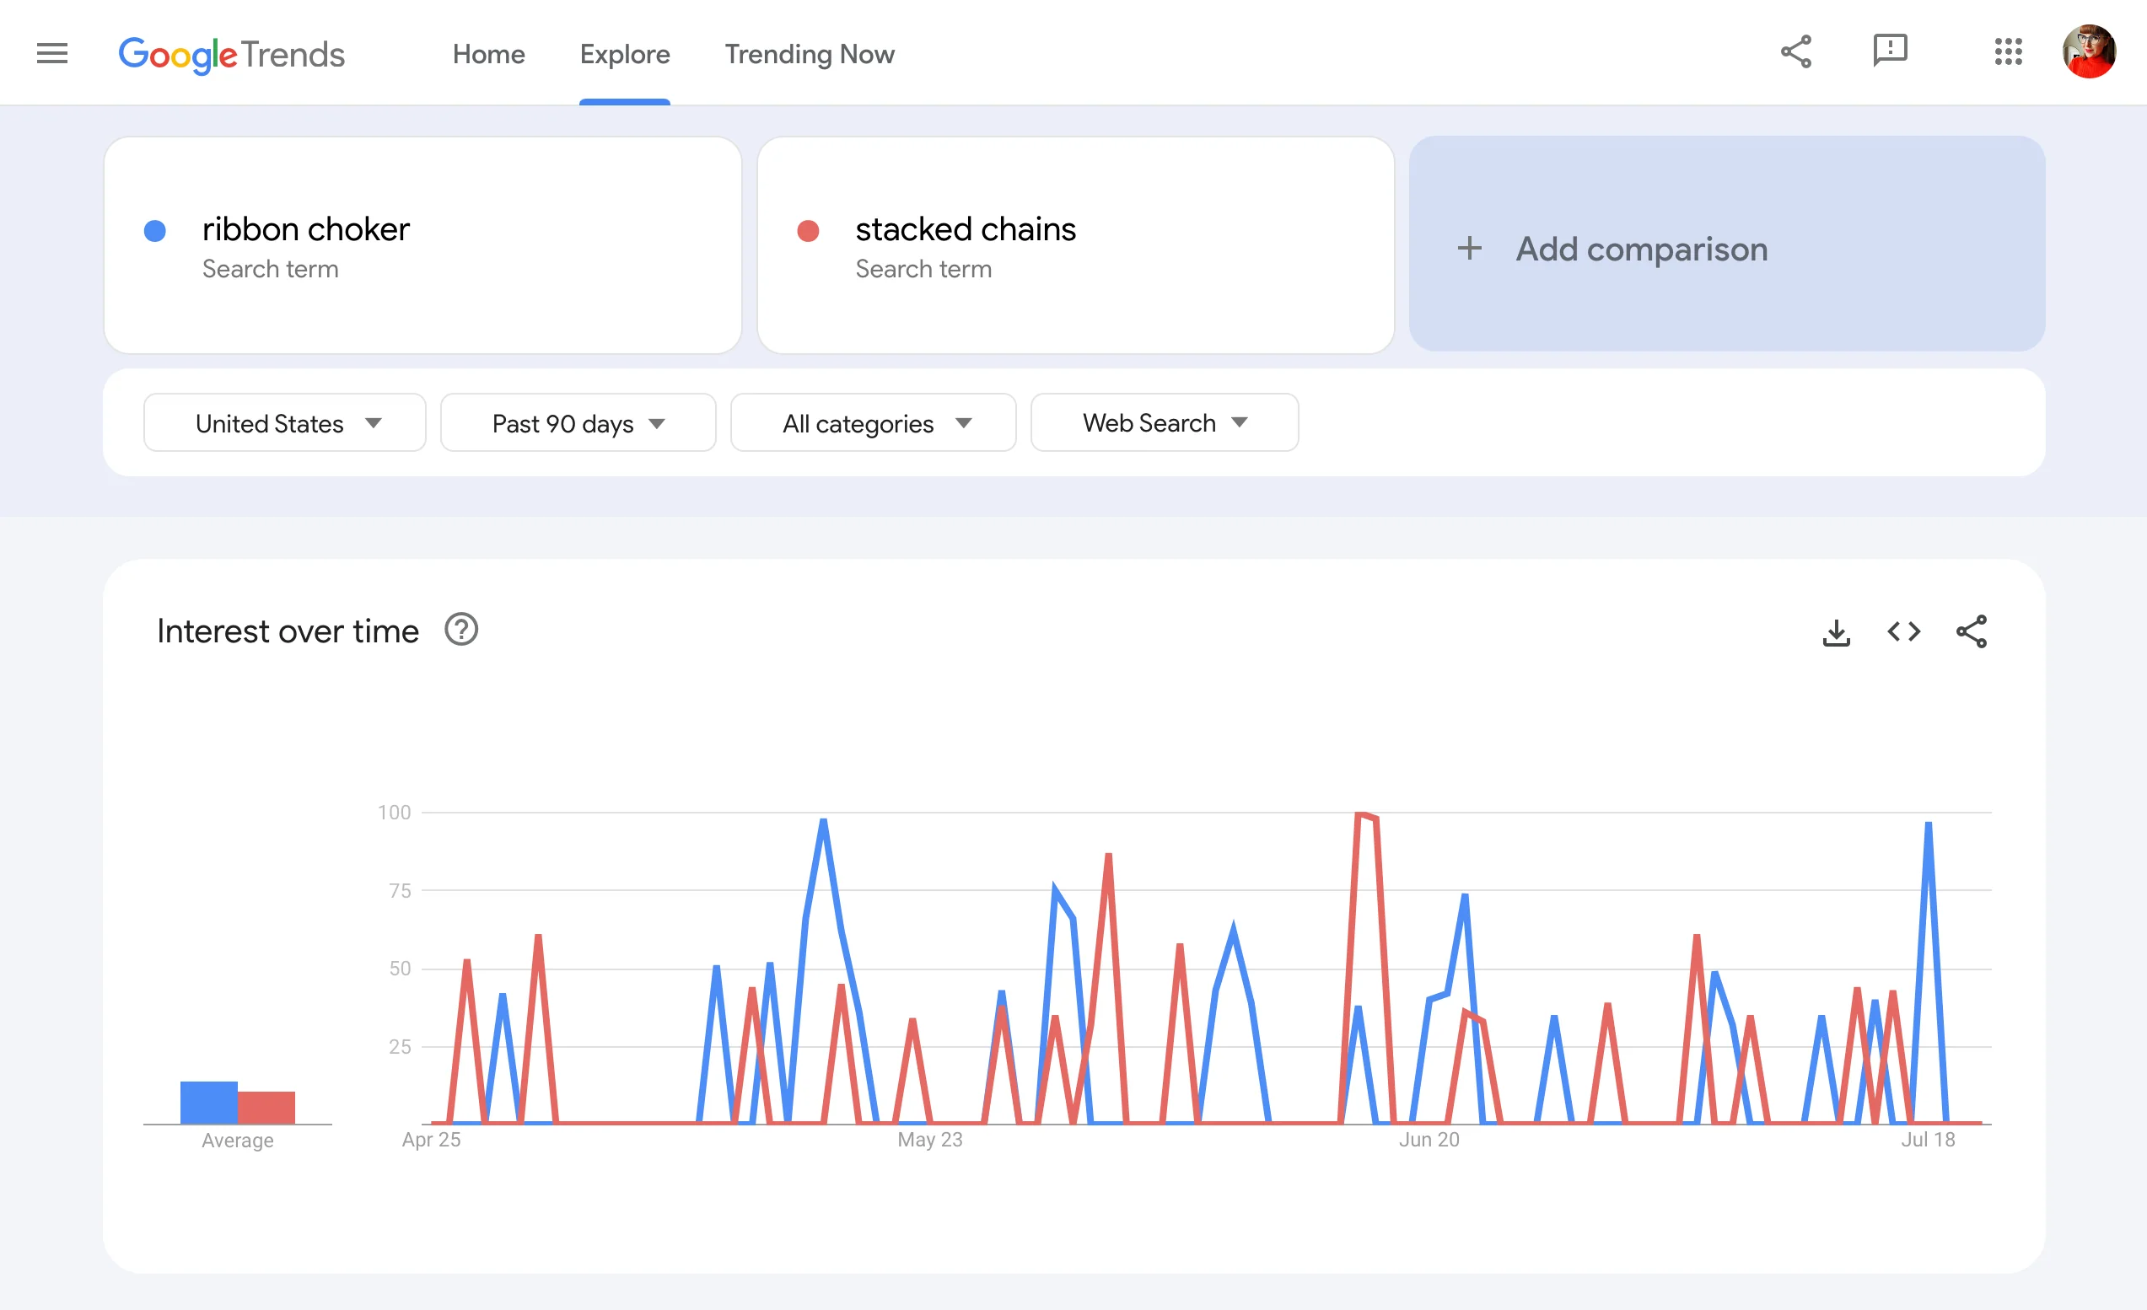Switch to the Home tab
Screen dimensions: 2147x1310
488,54
